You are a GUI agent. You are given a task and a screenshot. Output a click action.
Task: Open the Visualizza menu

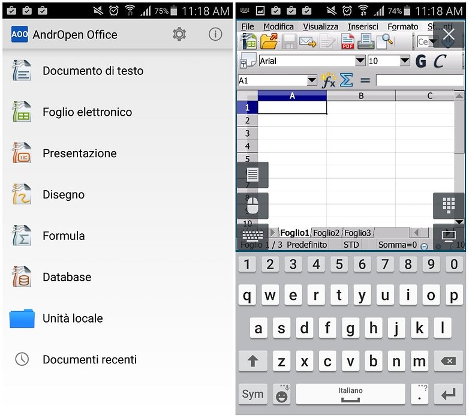[x=321, y=26]
